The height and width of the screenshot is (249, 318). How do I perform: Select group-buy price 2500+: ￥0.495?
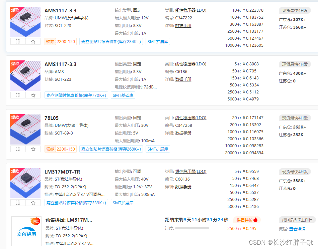(242, 229)
